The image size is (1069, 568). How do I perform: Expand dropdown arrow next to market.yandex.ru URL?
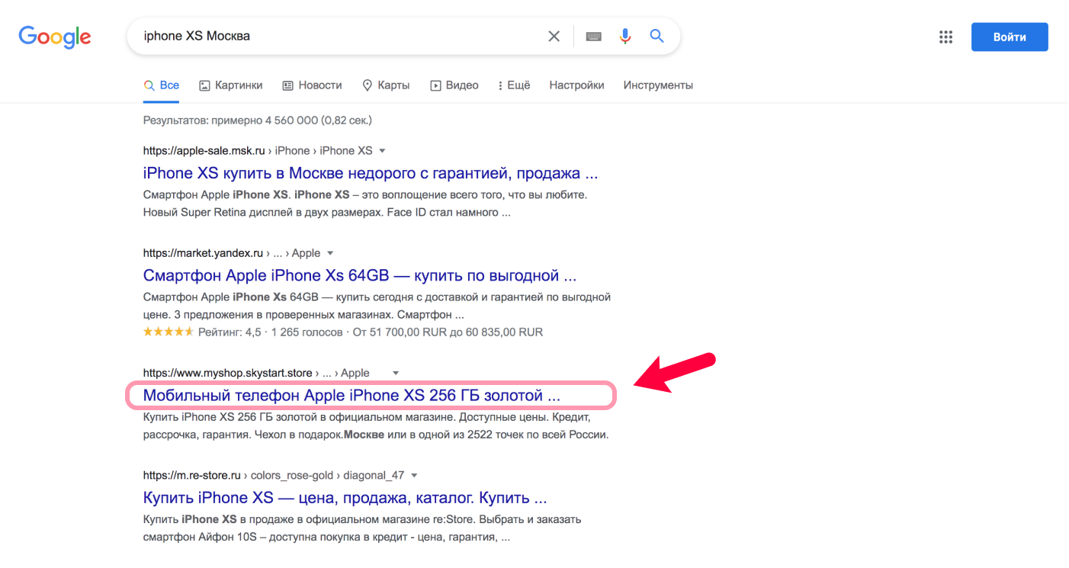[330, 253]
